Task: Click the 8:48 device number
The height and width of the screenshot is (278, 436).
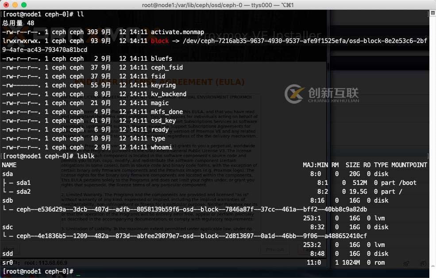Action: [317, 254]
